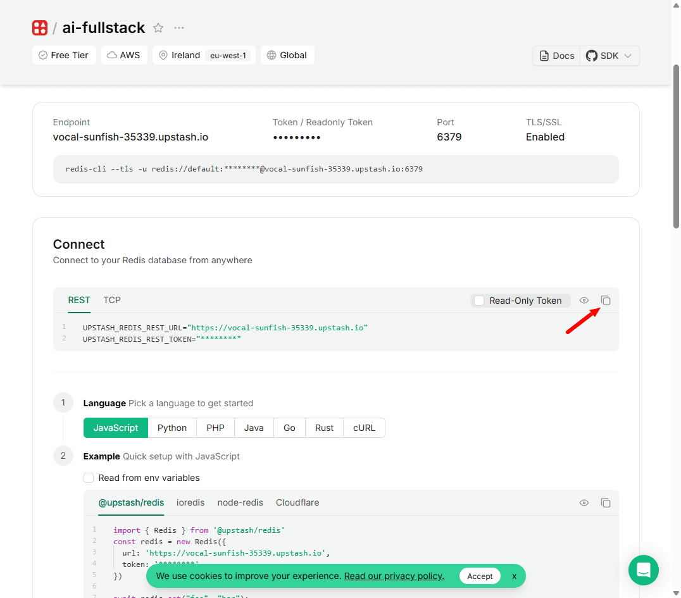The image size is (681, 598).
Task: Dismiss cookie banner with the x
Action: (515, 576)
